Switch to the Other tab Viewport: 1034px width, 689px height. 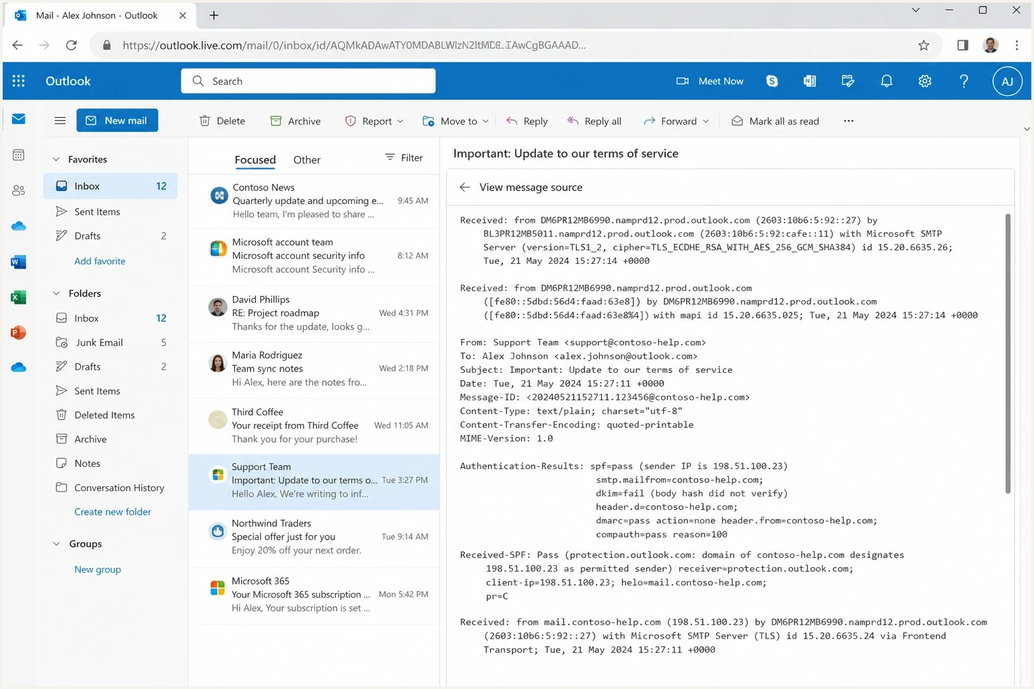[x=307, y=159]
